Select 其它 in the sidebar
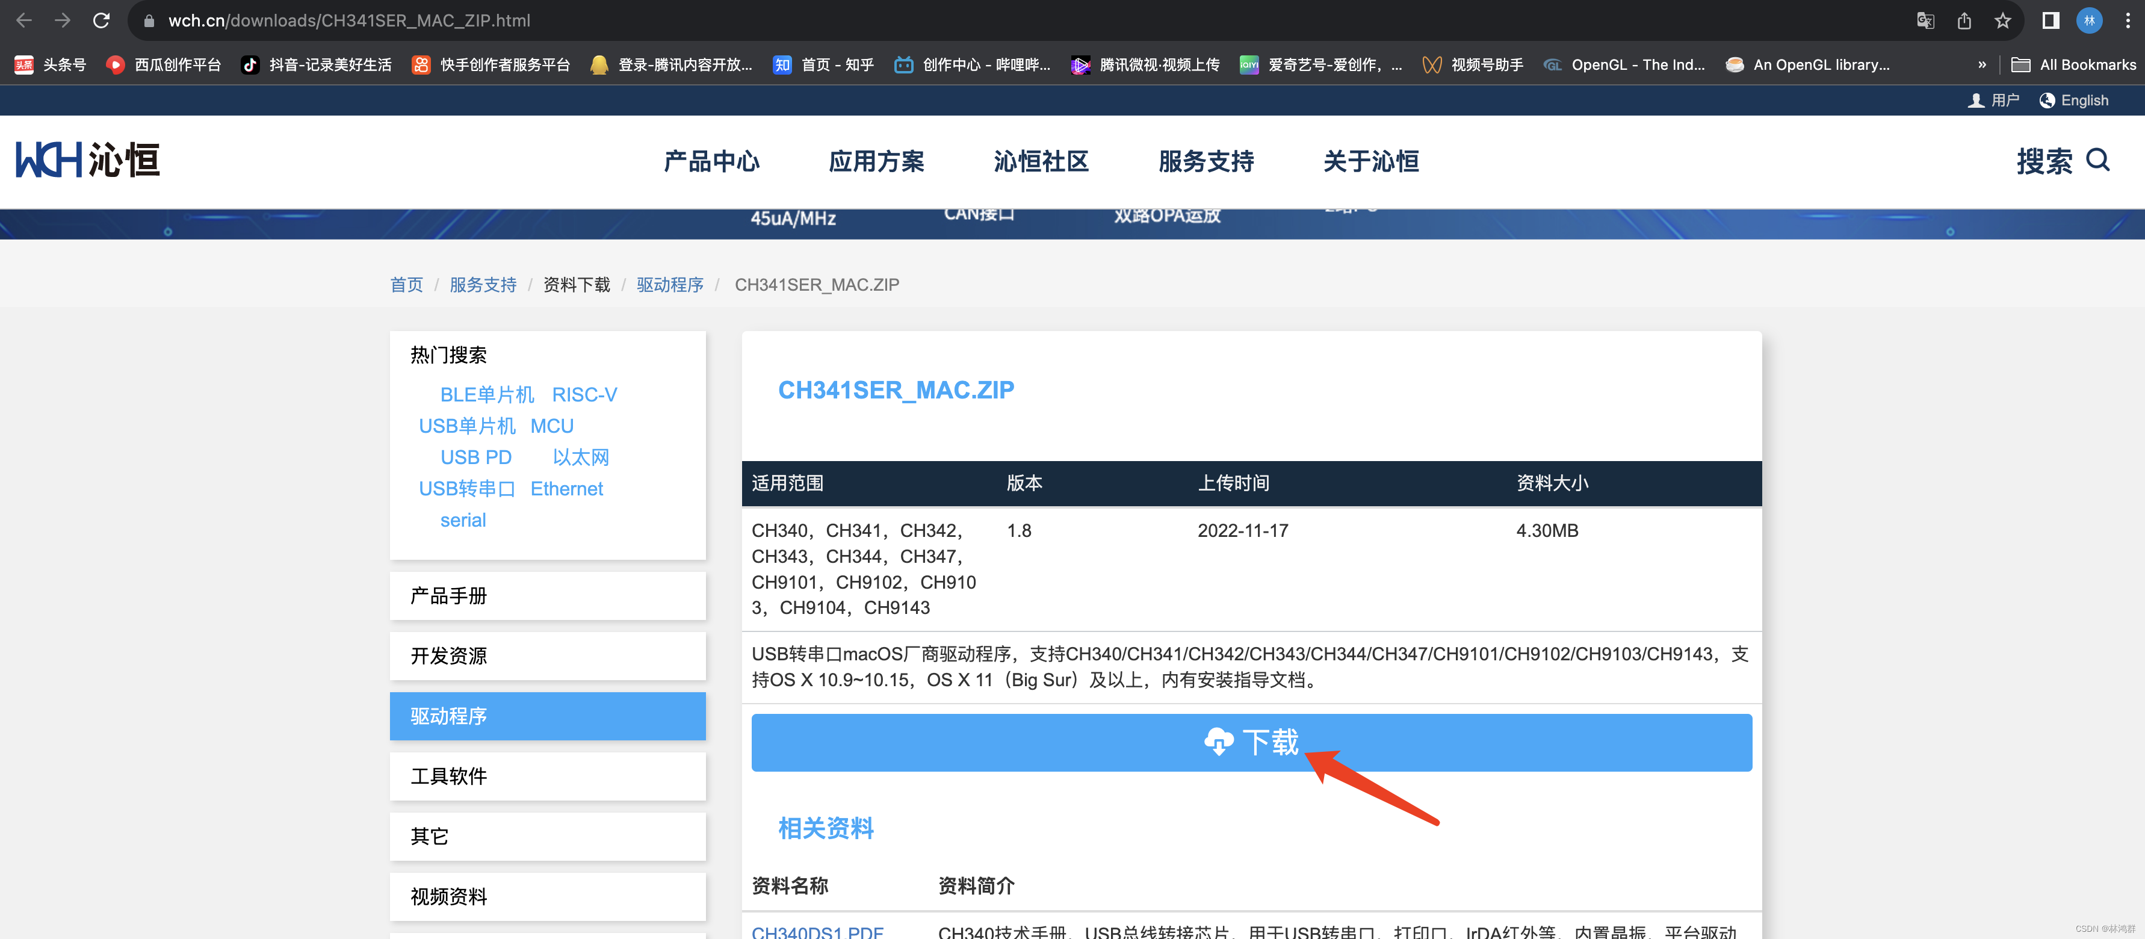This screenshot has width=2145, height=939. (x=547, y=837)
